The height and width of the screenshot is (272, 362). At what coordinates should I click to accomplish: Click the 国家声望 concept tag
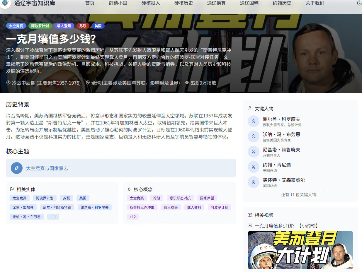207,198
